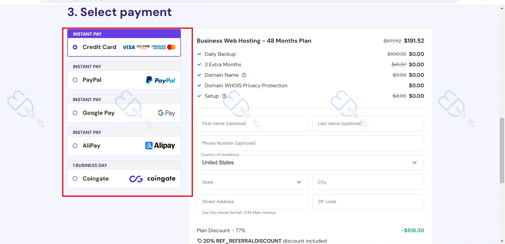Click the Domain Name checkmark icon

tap(199, 75)
